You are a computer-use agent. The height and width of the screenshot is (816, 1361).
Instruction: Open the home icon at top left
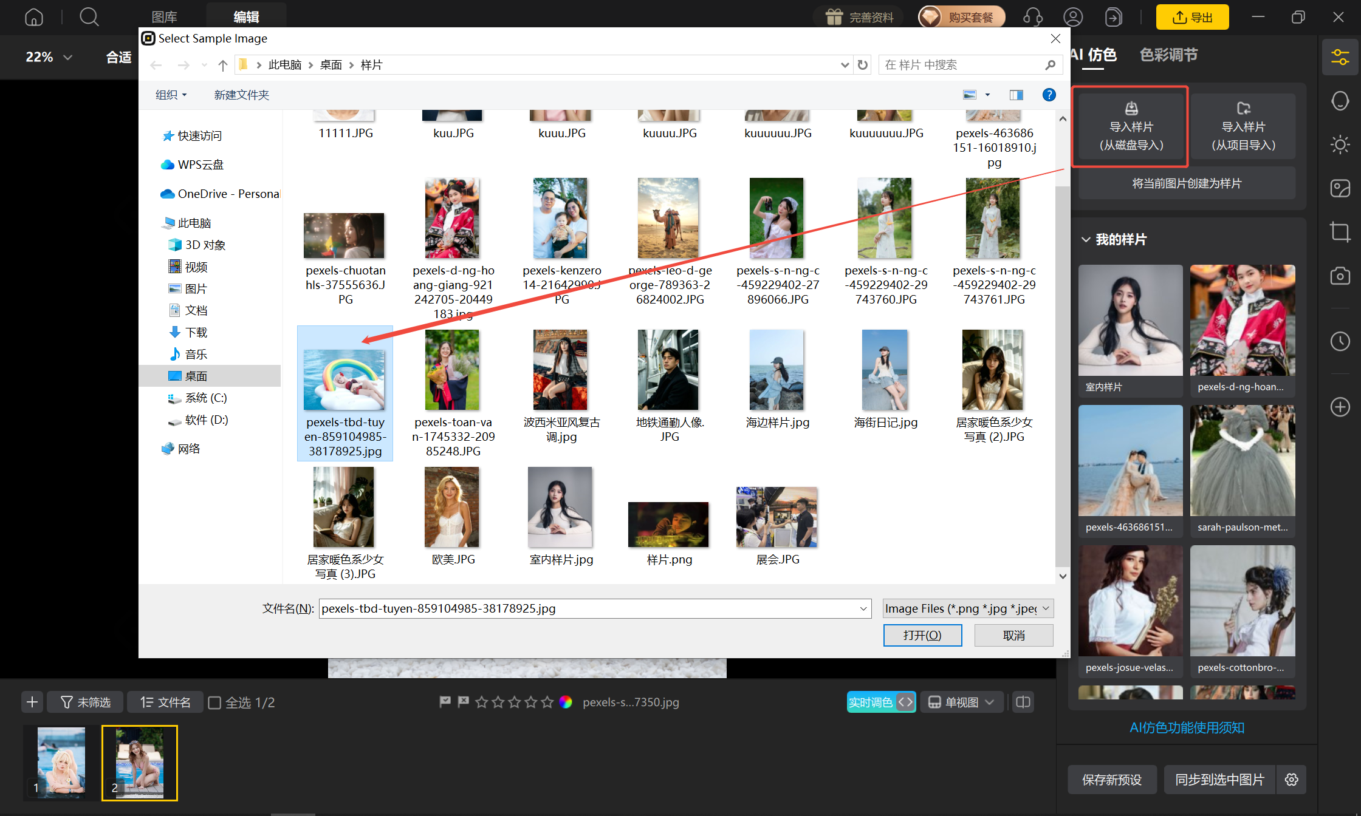pyautogui.click(x=34, y=17)
